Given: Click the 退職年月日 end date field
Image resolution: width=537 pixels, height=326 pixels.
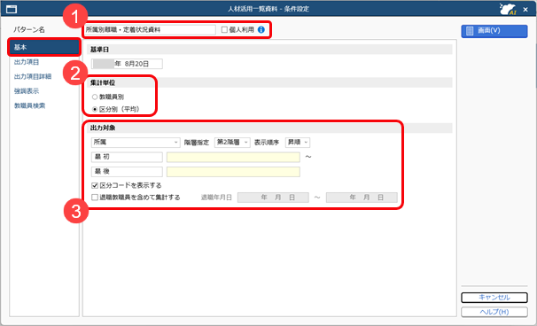Looking at the screenshot, I should click(362, 198).
